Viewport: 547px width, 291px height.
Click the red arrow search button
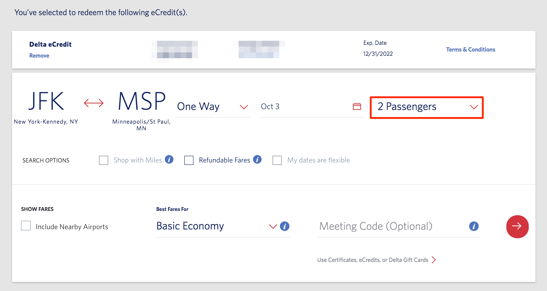tap(517, 226)
